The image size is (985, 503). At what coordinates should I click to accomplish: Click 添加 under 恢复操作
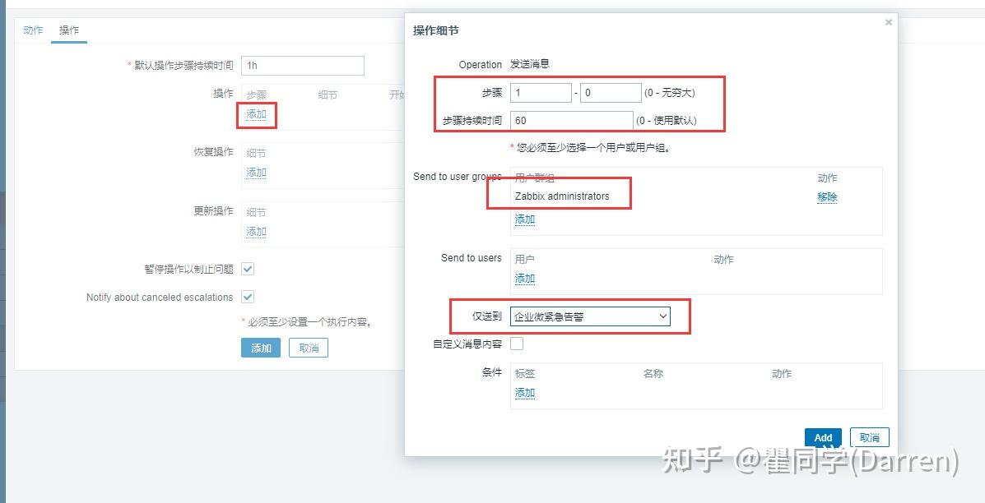[x=255, y=173]
